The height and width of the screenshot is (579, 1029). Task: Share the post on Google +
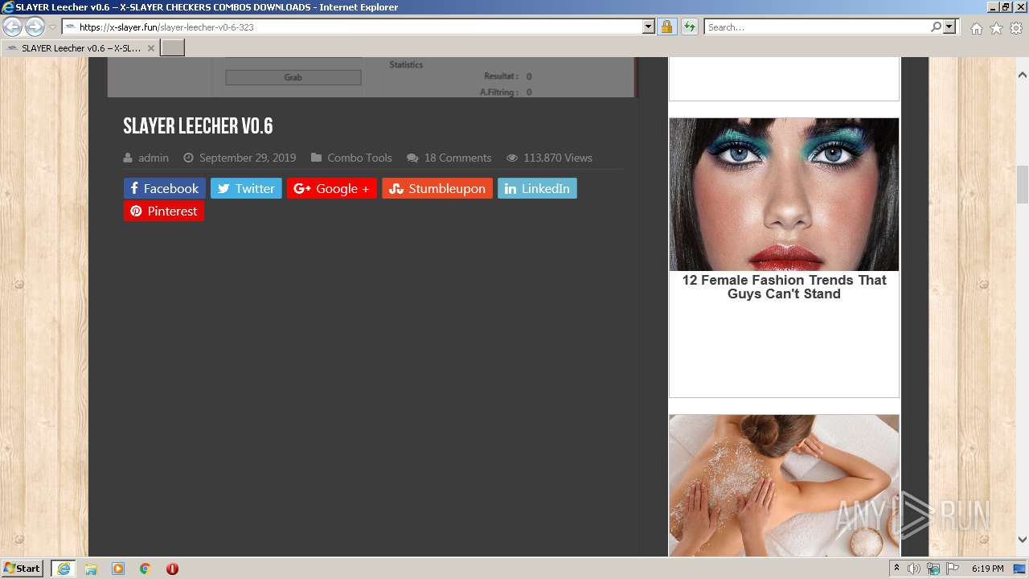331,188
